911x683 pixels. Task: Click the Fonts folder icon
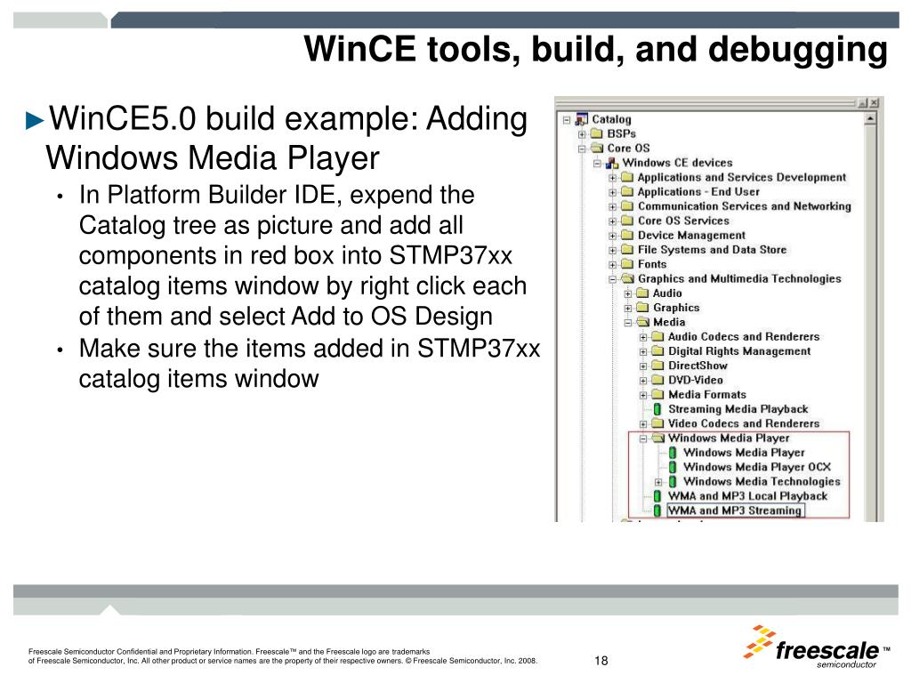tap(627, 264)
